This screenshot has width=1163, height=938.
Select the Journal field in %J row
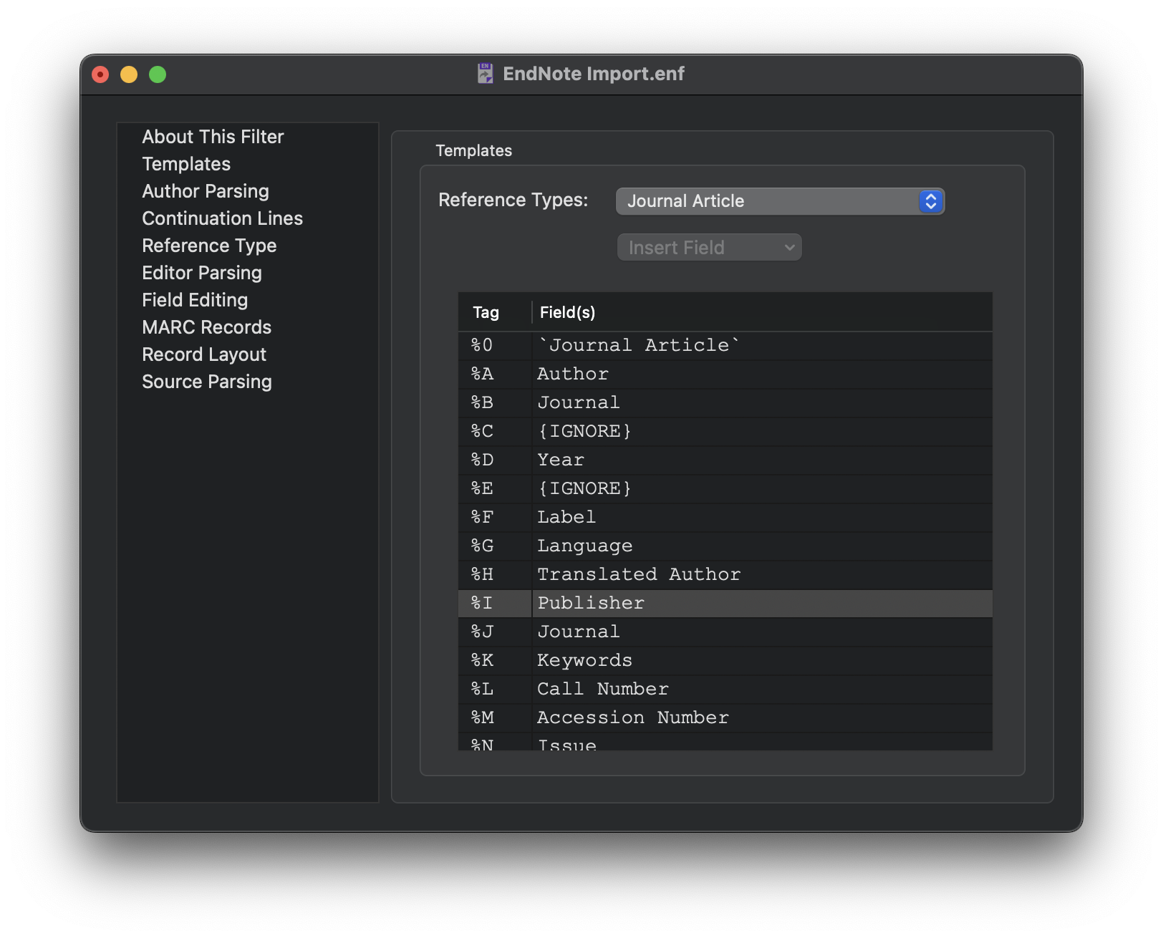(763, 632)
